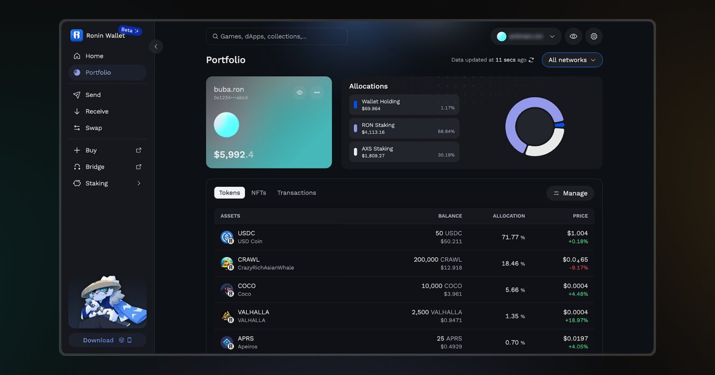The width and height of the screenshot is (715, 375).
Task: Click the buba.ron card avatar circle
Action: (x=226, y=125)
